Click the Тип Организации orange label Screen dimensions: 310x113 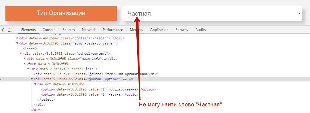(61, 14)
